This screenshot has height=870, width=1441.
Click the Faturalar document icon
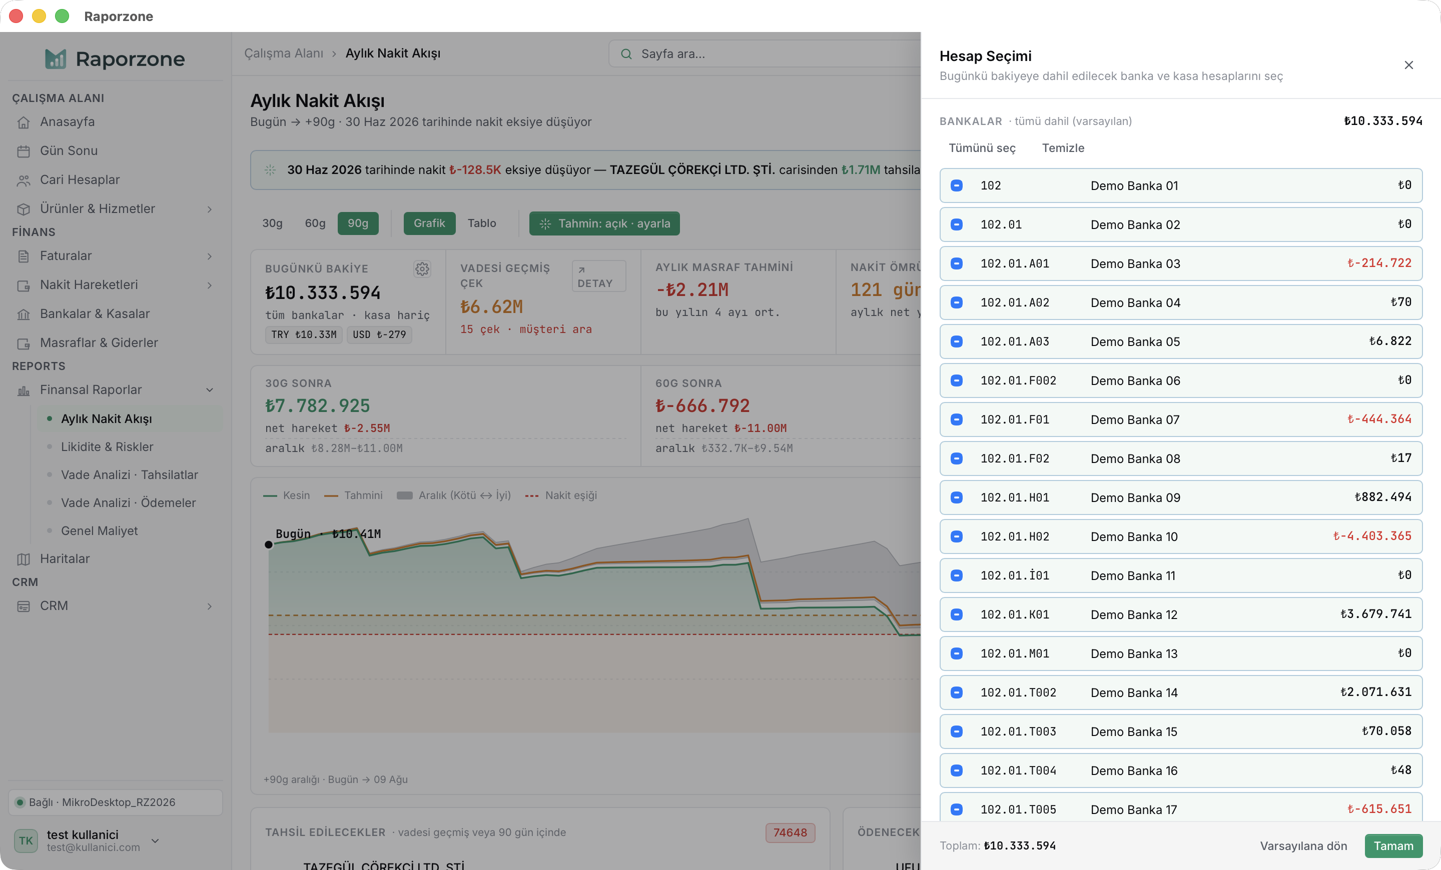coord(24,256)
